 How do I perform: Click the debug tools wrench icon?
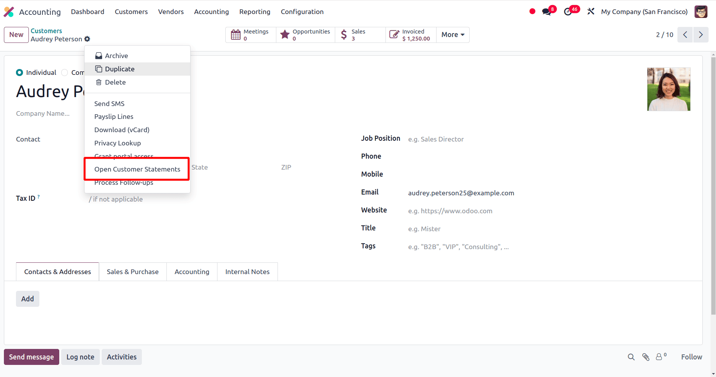point(591,12)
